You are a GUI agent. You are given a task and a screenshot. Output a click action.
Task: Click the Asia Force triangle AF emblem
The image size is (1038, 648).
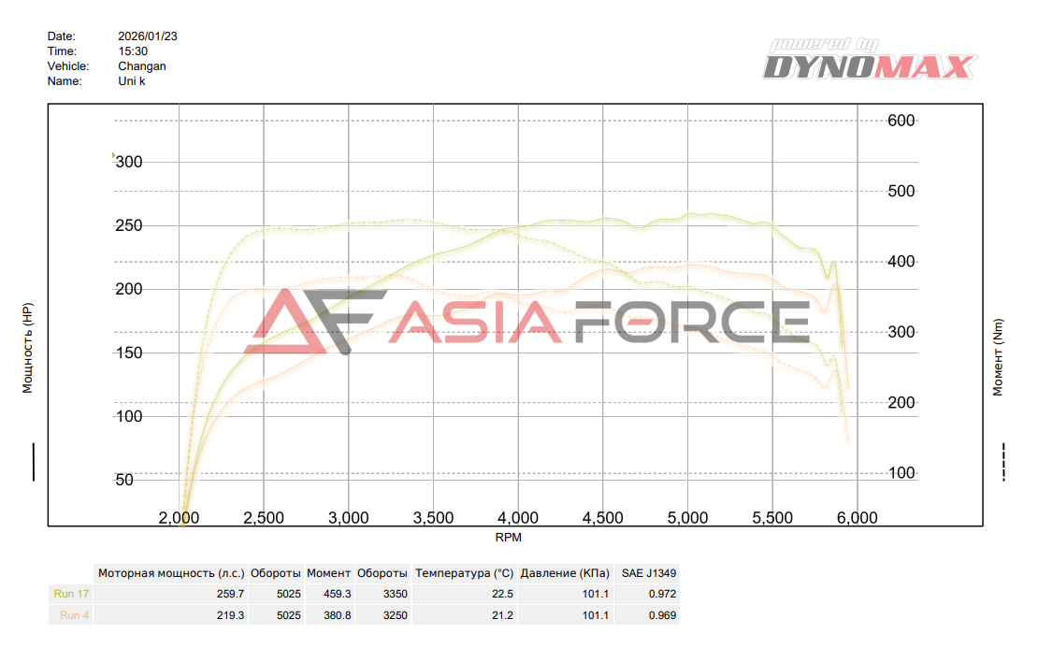(315, 321)
